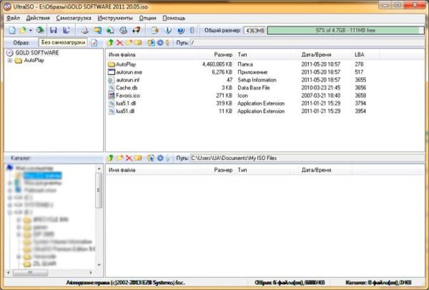The width and height of the screenshot is (429, 290).
Task: Click New Folder icon in catalog toolbar
Action: coord(119,158)
